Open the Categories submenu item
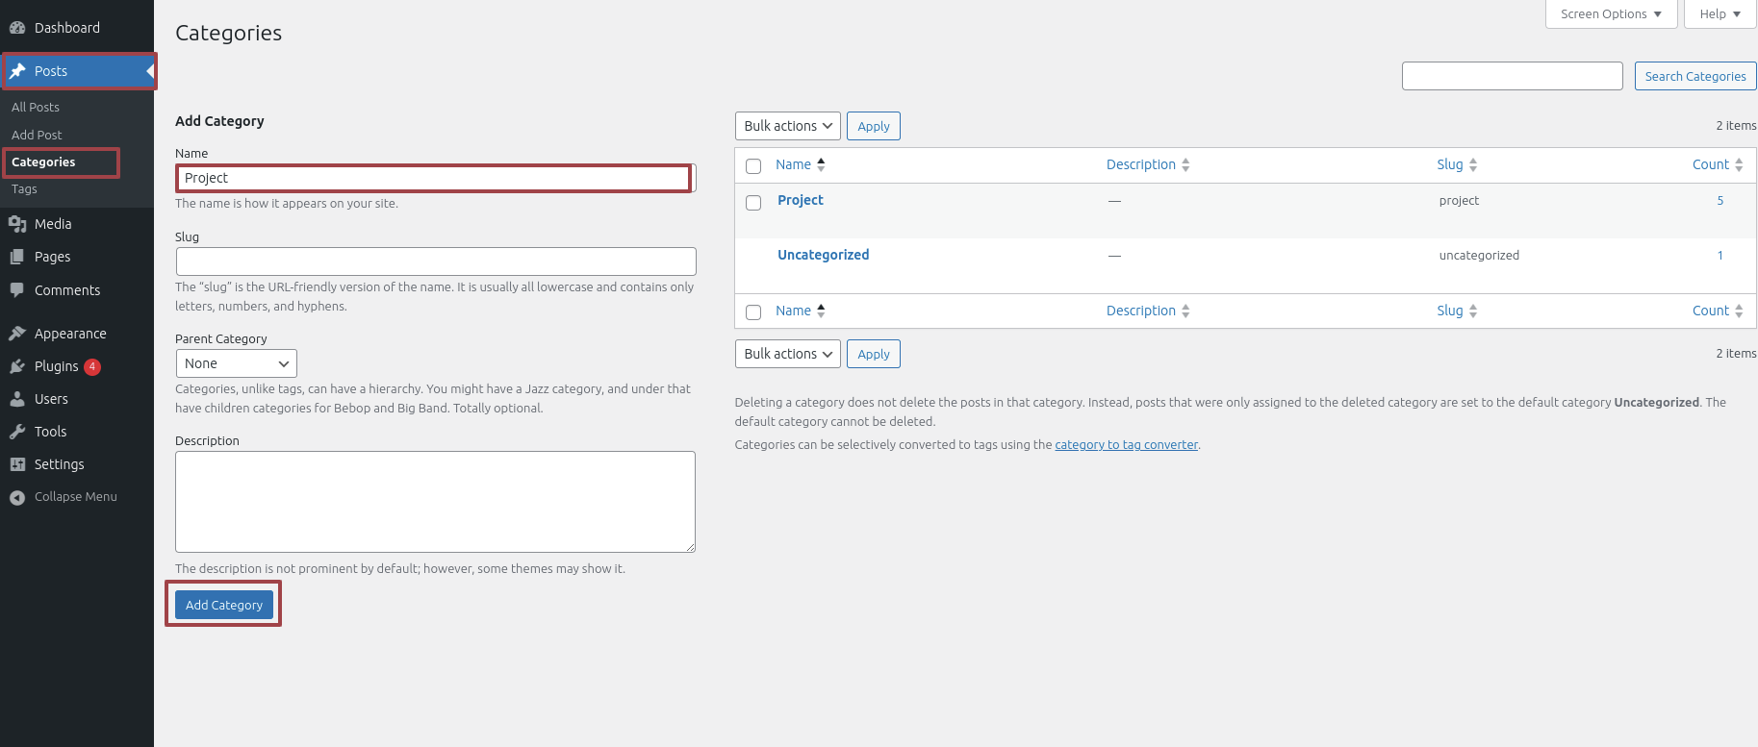The height and width of the screenshot is (747, 1758). (43, 162)
